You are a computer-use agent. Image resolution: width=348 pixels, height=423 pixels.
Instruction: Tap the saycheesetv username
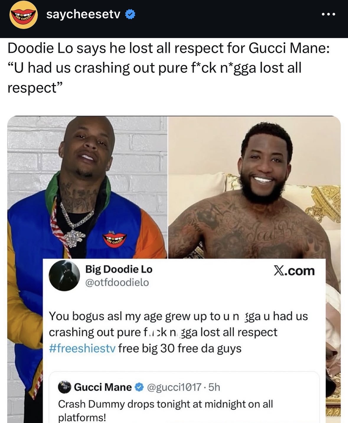click(83, 14)
